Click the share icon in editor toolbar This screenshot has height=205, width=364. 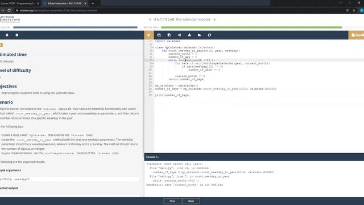tap(179, 35)
